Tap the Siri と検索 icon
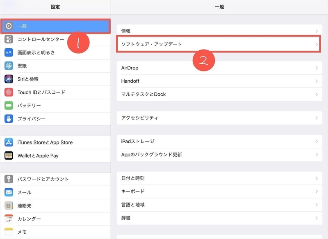328x239 pixels. [9, 79]
